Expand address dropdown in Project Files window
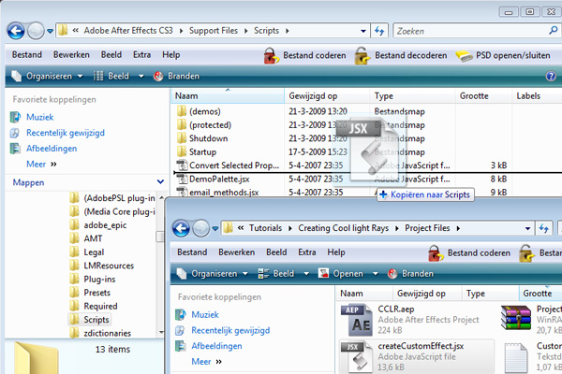The width and height of the screenshot is (562, 374). point(527,228)
